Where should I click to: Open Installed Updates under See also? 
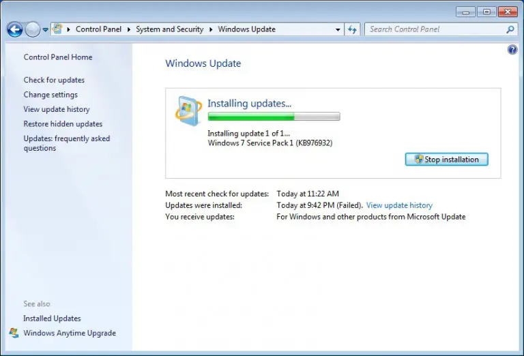52,318
